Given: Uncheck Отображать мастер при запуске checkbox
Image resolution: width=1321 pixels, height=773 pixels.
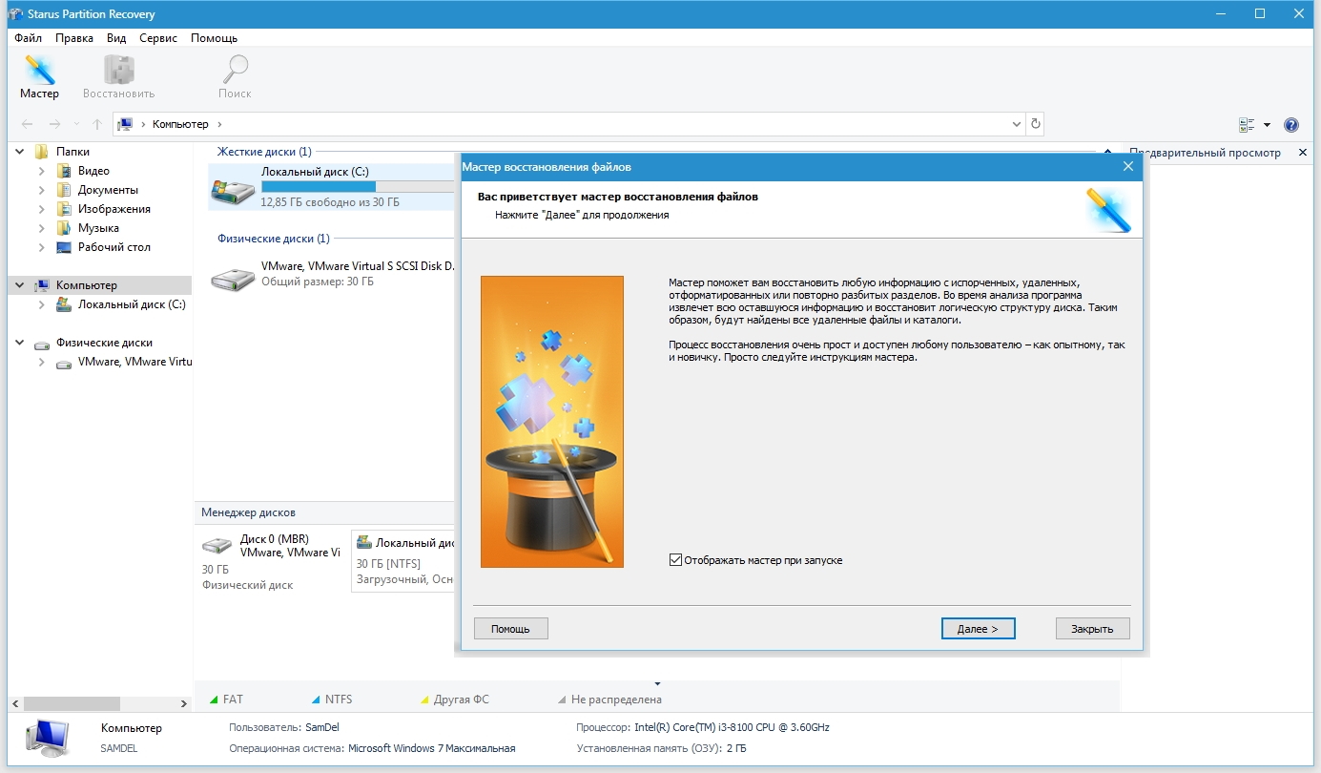Looking at the screenshot, I should click(x=676, y=560).
